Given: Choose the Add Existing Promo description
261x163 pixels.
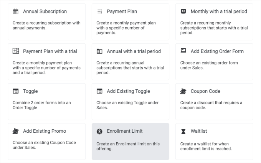Looking at the screenshot, I should pyautogui.click(x=44, y=145).
